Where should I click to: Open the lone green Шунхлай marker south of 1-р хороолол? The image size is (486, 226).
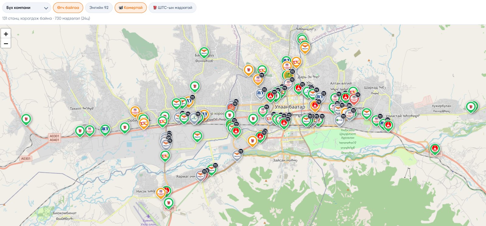pyautogui.click(x=197, y=136)
